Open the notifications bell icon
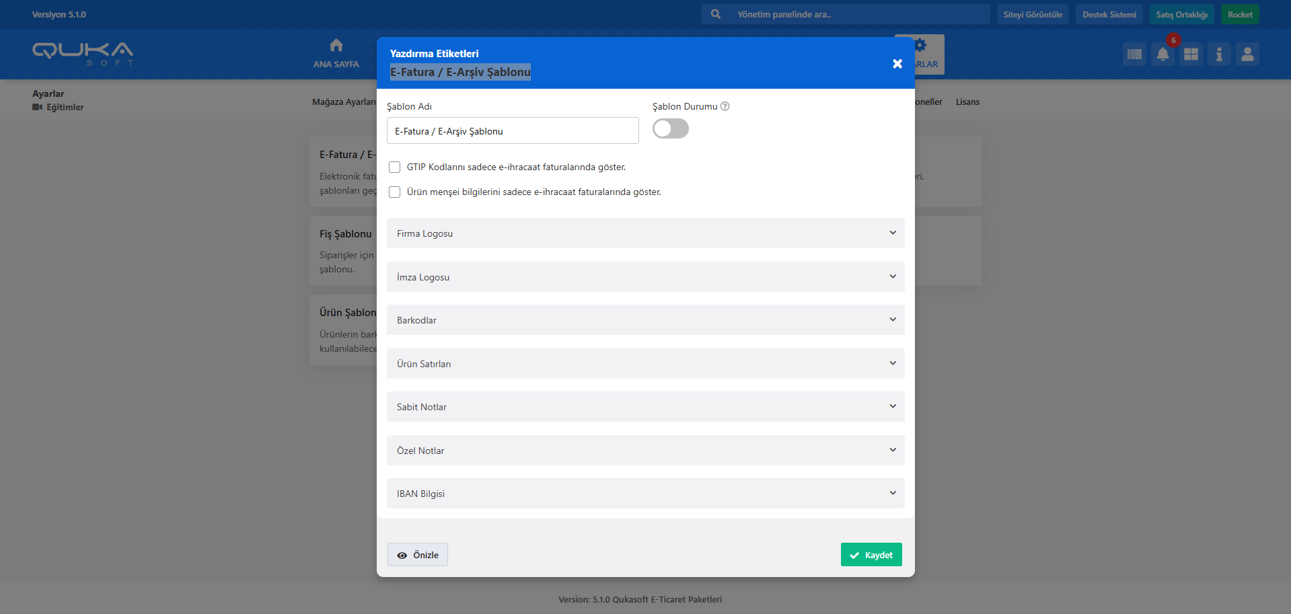This screenshot has height=614, width=1291. pyautogui.click(x=1163, y=54)
